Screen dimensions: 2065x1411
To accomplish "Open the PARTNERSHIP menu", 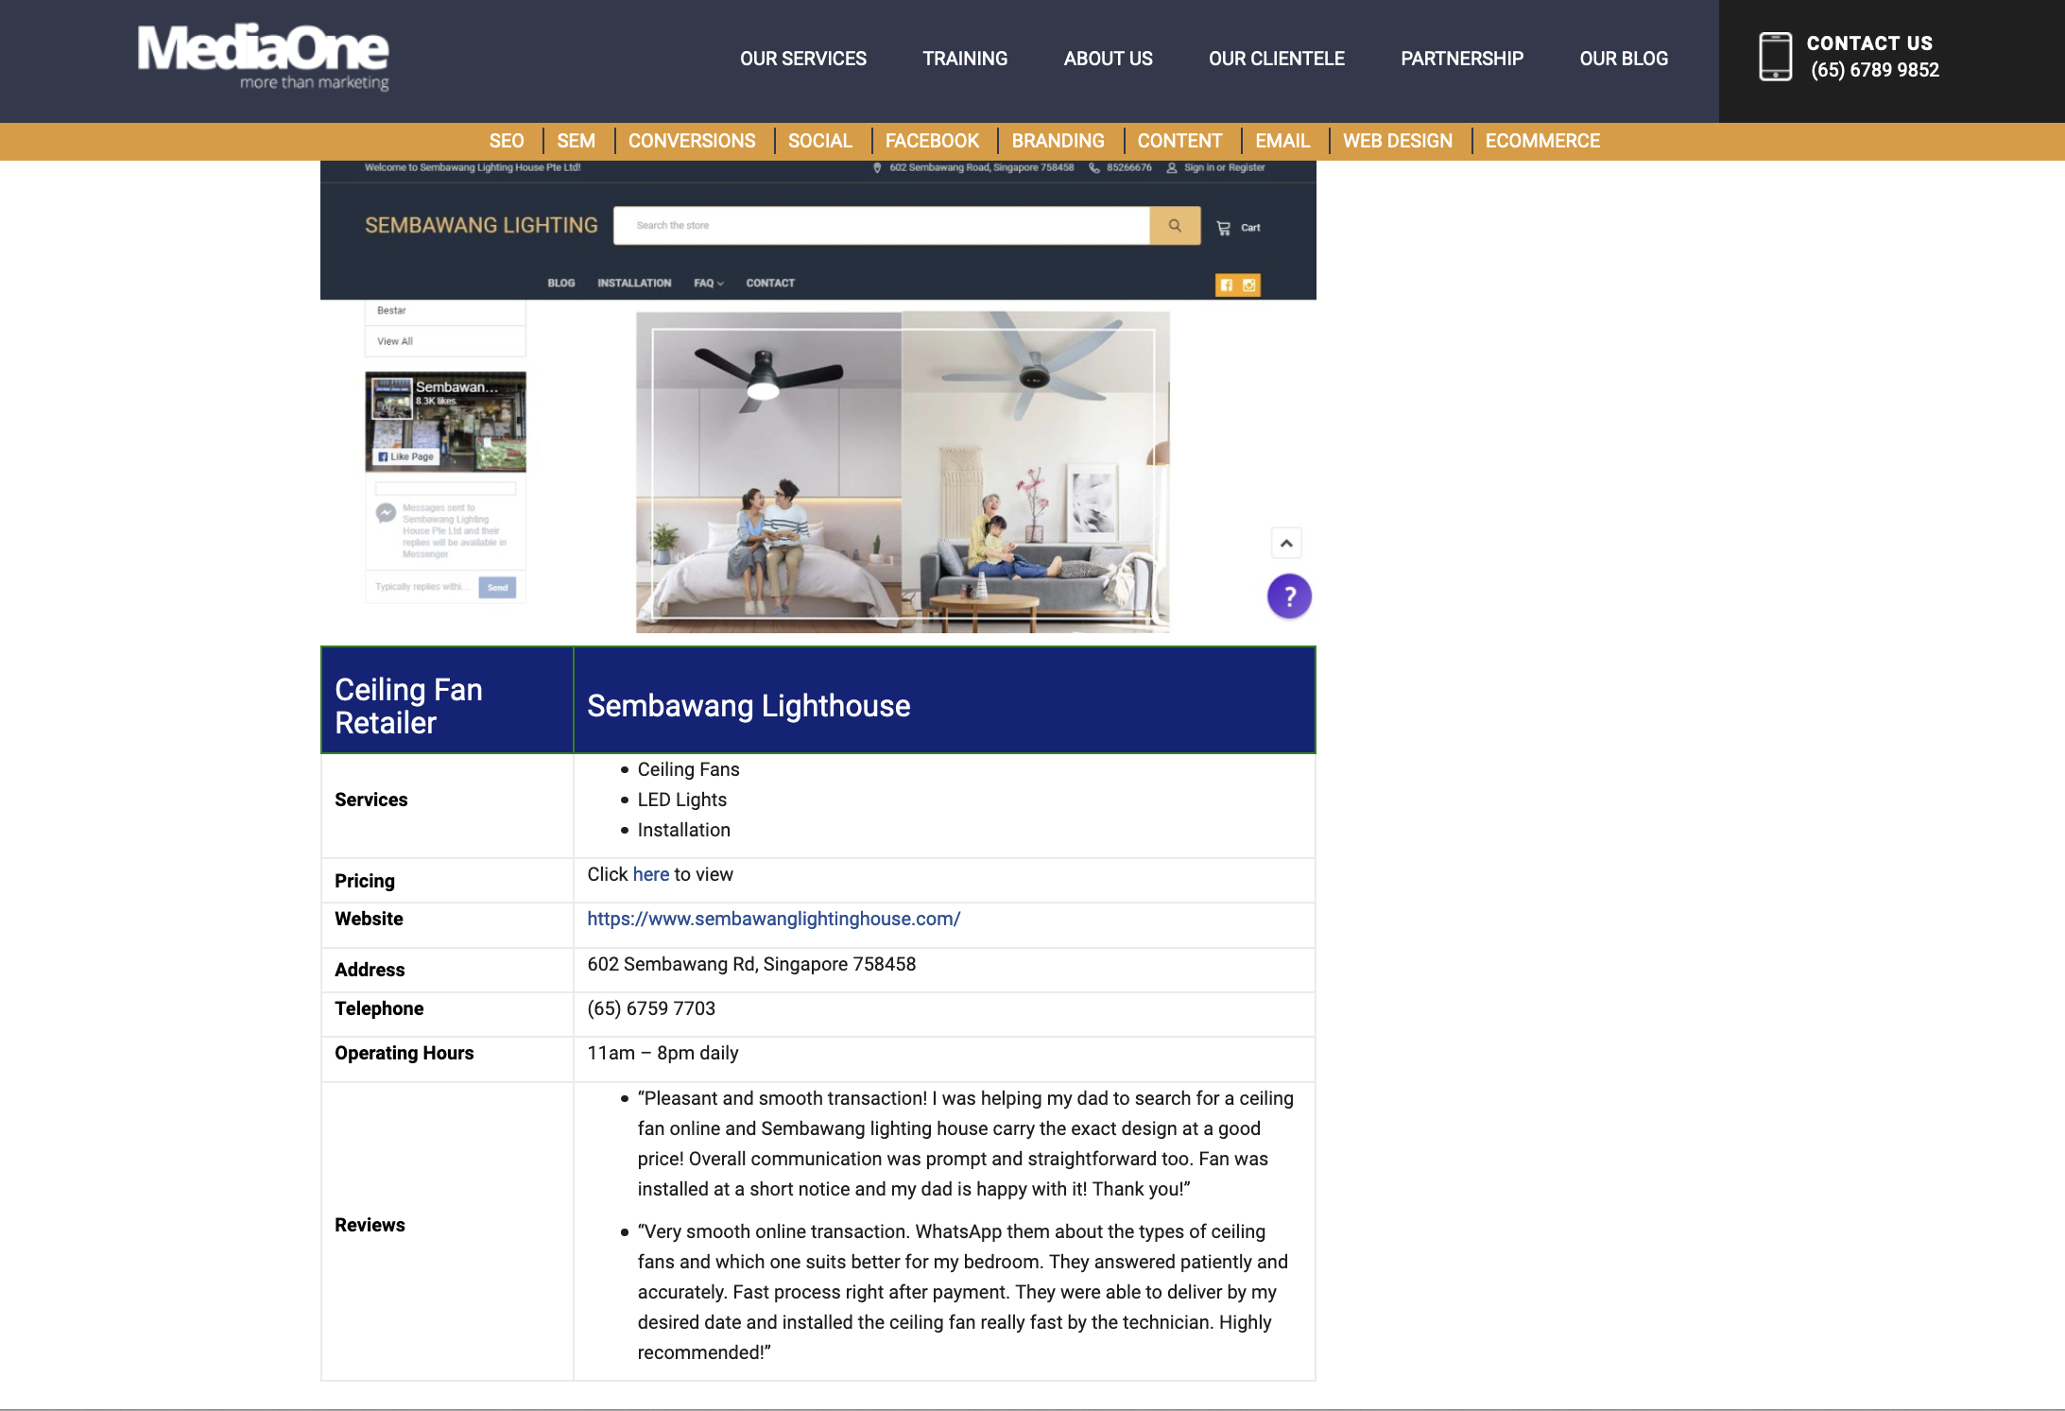I will (x=1462, y=59).
